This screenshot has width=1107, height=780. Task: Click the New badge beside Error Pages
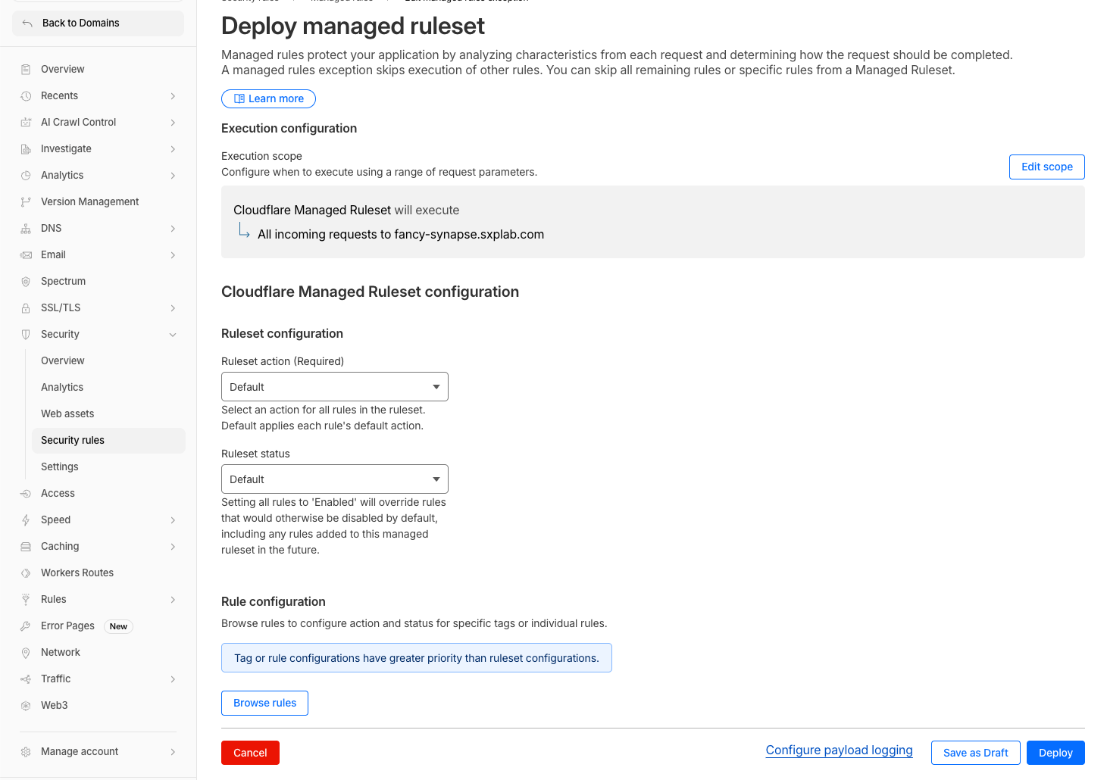pos(118,626)
